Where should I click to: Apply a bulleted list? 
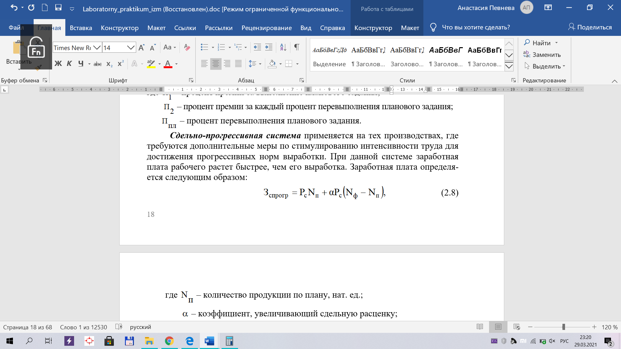(204, 48)
